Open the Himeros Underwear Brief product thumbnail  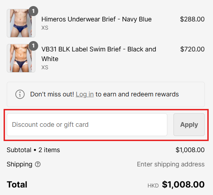click(21, 23)
